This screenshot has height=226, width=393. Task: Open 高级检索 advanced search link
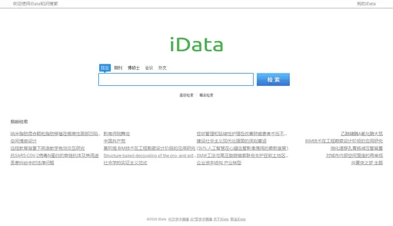[187, 95]
